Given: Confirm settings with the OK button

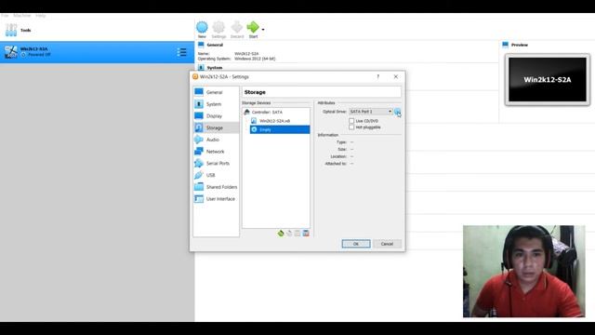Looking at the screenshot, I should [x=356, y=244].
